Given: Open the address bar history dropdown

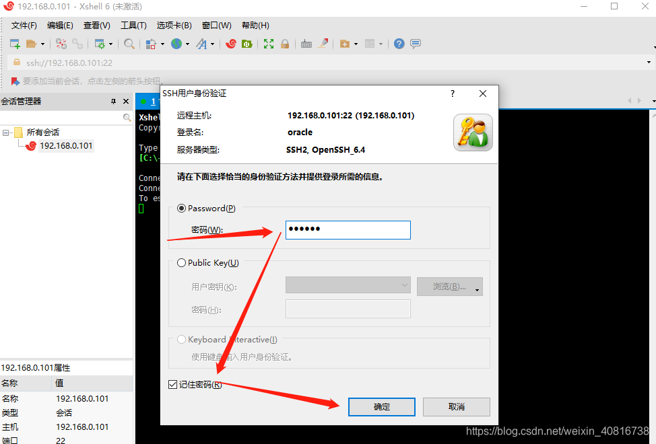Looking at the screenshot, I should [649, 63].
